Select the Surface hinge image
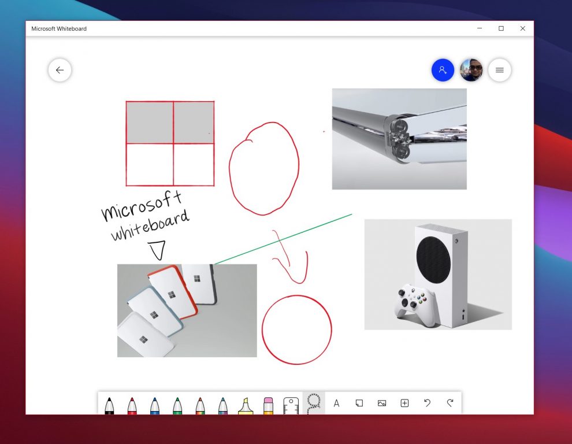572x444 pixels. tap(399, 139)
